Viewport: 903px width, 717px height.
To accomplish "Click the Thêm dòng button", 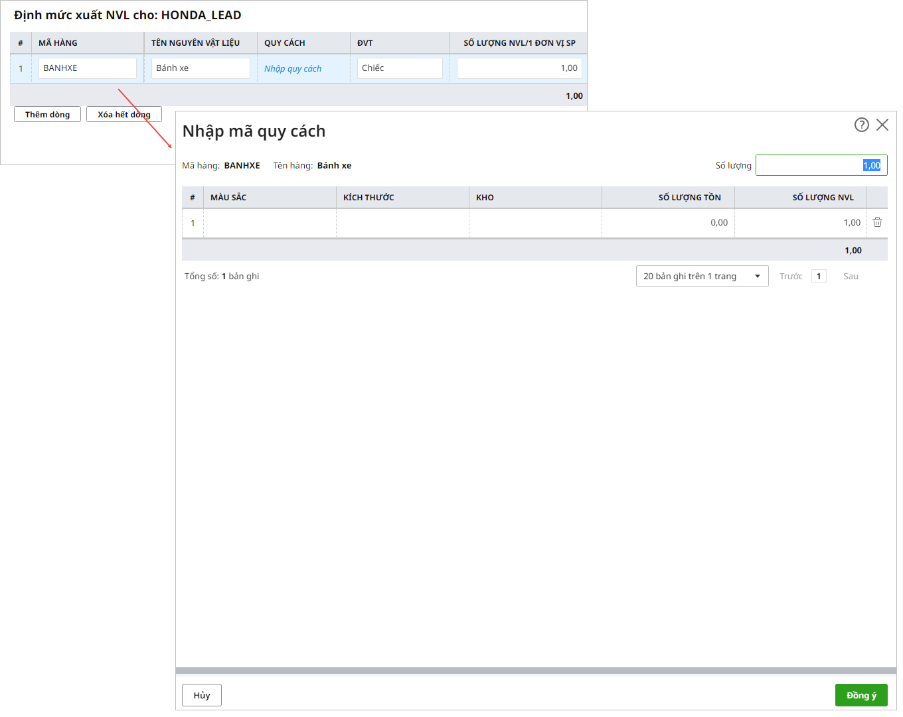I will 47,115.
